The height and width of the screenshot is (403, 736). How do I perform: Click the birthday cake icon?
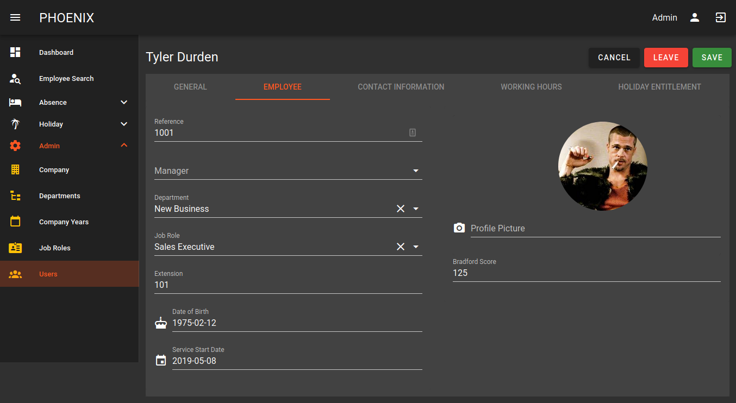[160, 323]
